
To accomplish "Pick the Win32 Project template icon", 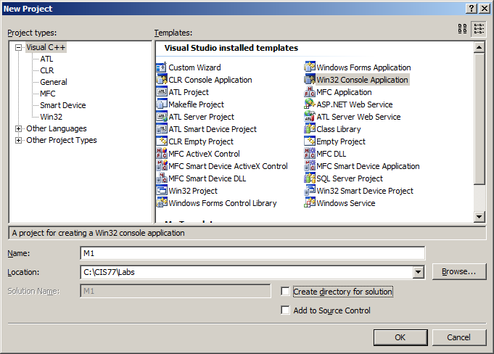I will pos(162,191).
